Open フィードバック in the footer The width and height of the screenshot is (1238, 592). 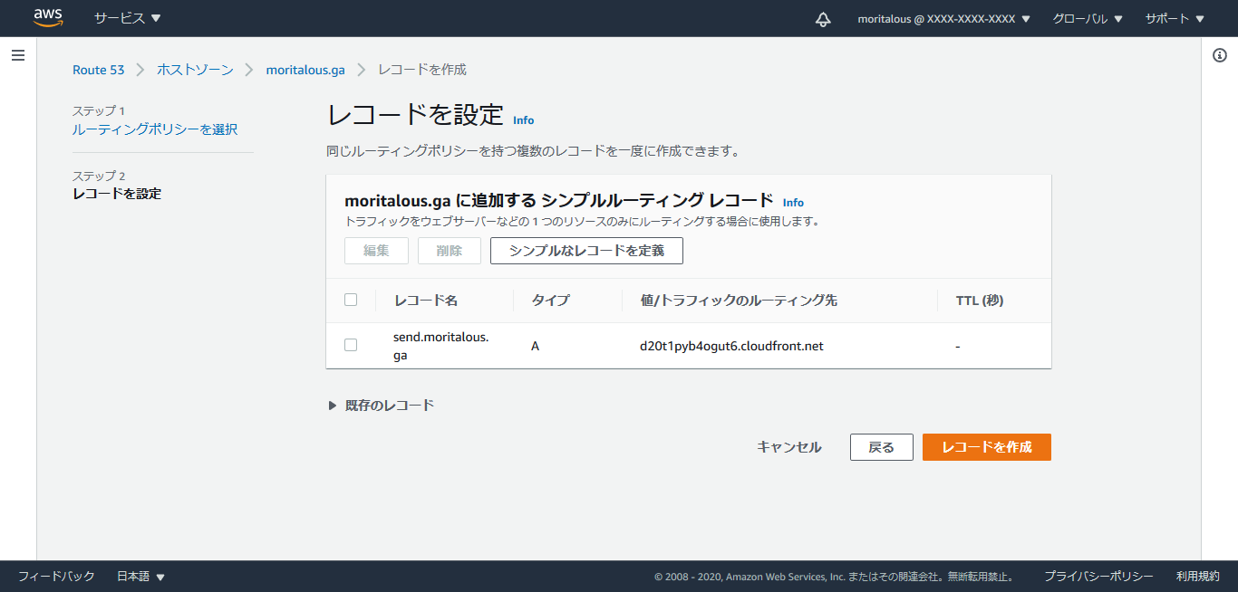(x=56, y=577)
